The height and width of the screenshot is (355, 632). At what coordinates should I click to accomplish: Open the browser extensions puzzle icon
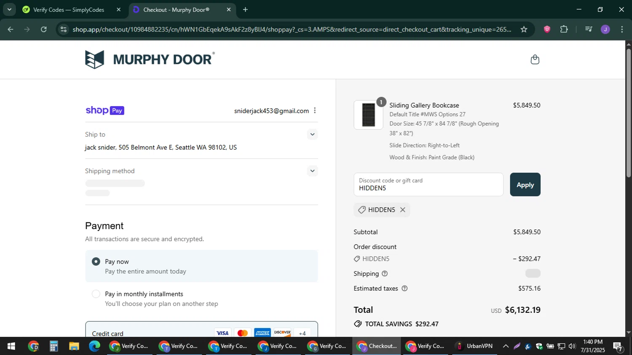pyautogui.click(x=564, y=29)
